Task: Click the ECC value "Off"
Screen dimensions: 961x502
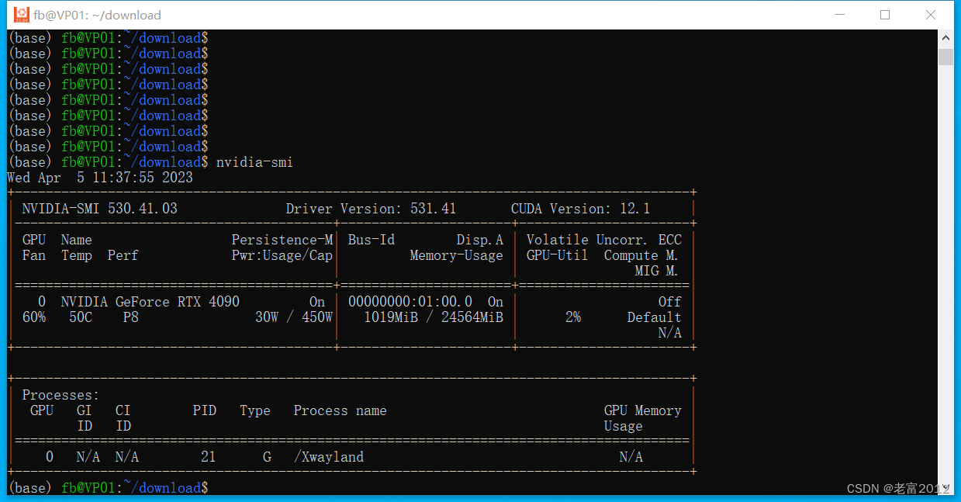Action: [670, 302]
